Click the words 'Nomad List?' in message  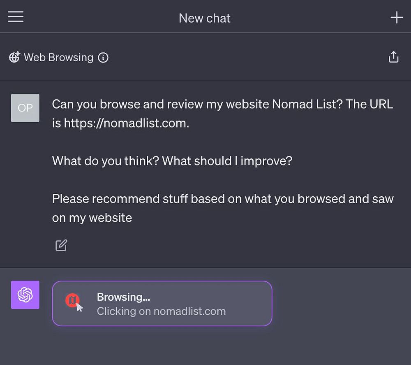click(x=307, y=104)
